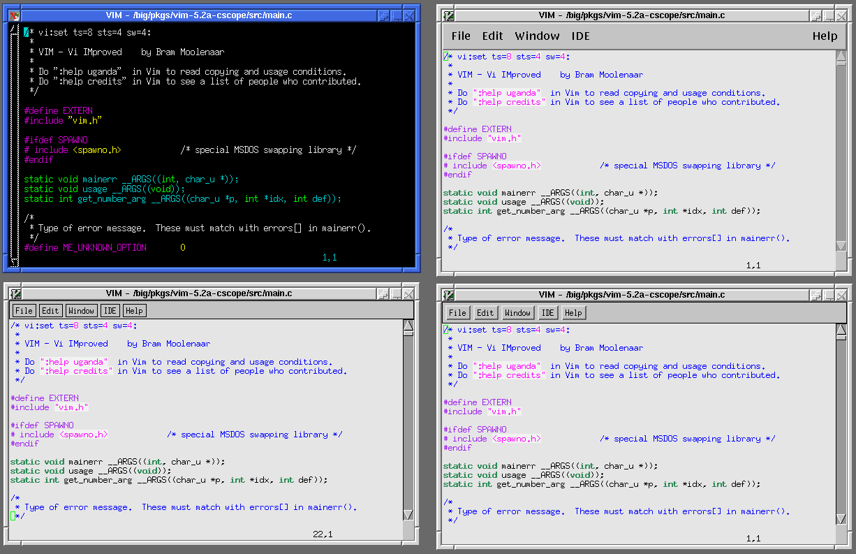Click the scroll-up arrow in the top-right Vim window
The height and width of the screenshot is (554, 856).
[x=841, y=56]
